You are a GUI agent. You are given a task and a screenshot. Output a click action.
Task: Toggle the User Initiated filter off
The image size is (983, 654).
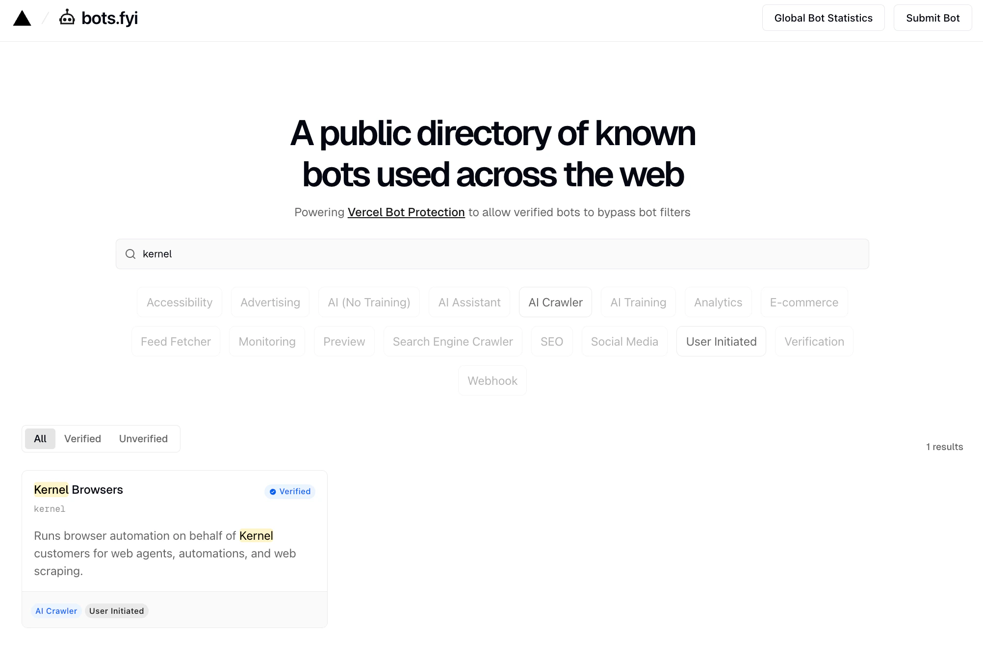pos(721,341)
